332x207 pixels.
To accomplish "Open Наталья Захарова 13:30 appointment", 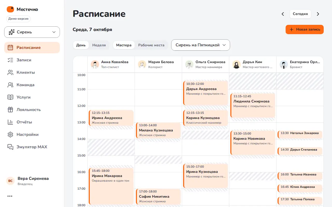I will pyautogui.click(x=300, y=134).
